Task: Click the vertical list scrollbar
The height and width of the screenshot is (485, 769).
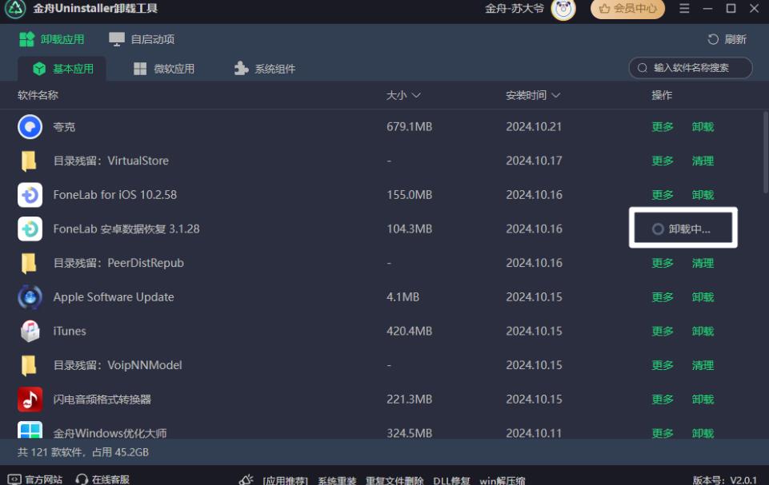Action: coord(766,153)
